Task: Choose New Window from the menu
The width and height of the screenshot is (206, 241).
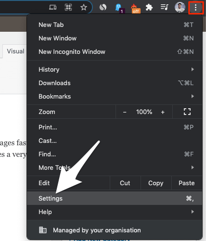Action: pyautogui.click(x=115, y=38)
